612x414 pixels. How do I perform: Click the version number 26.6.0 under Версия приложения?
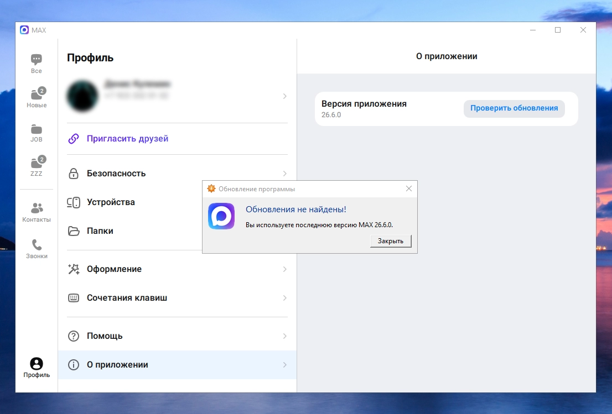tap(331, 115)
